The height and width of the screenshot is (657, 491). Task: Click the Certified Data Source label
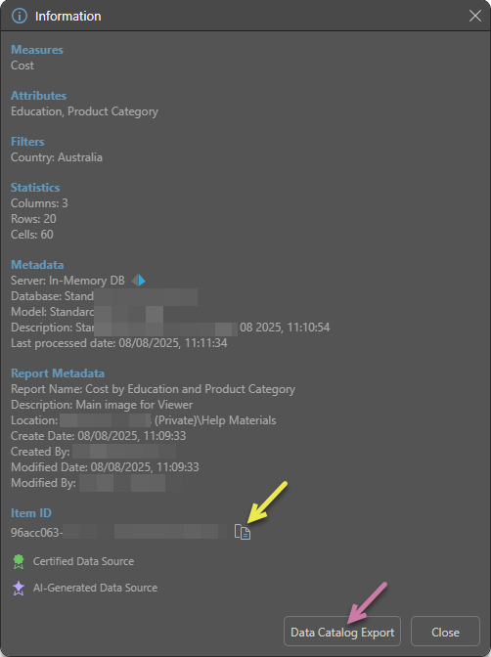[x=83, y=561]
